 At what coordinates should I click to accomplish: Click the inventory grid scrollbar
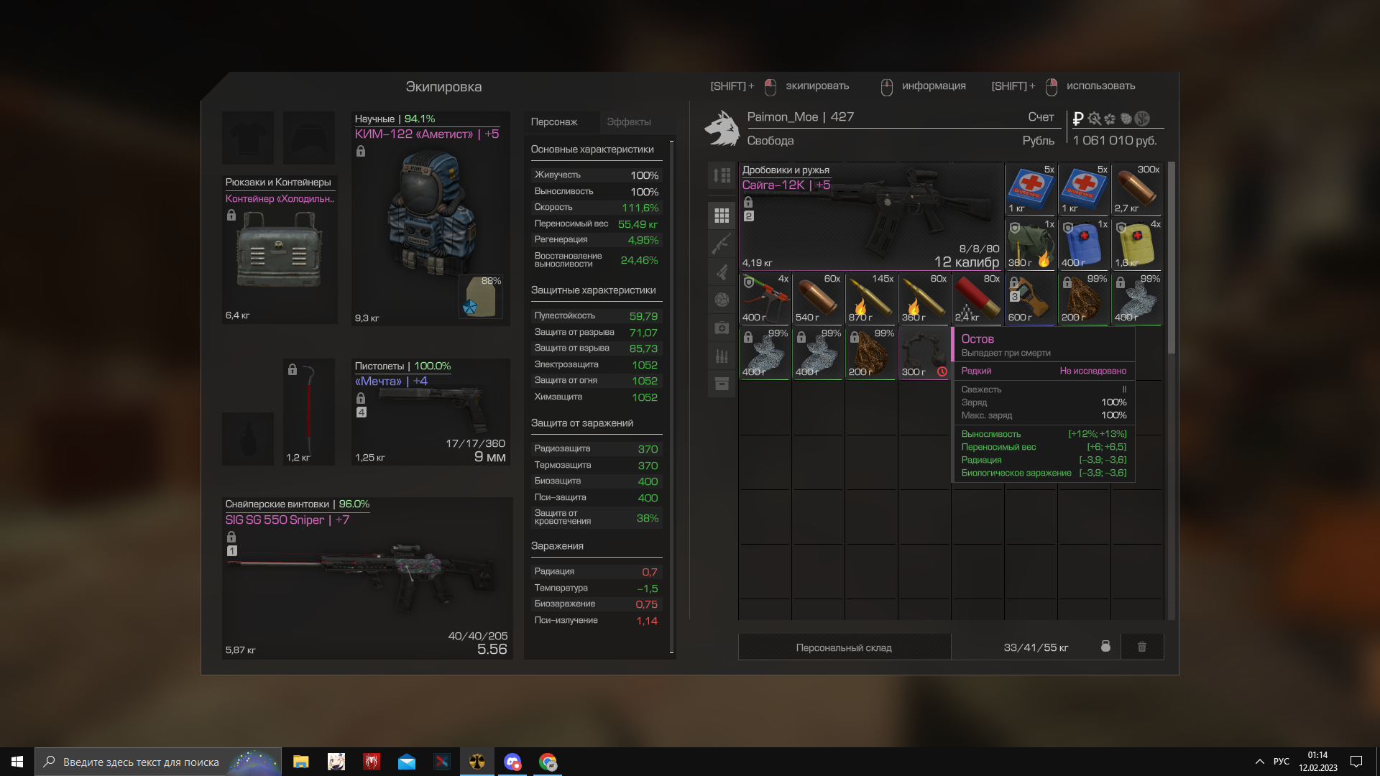coord(1172,259)
